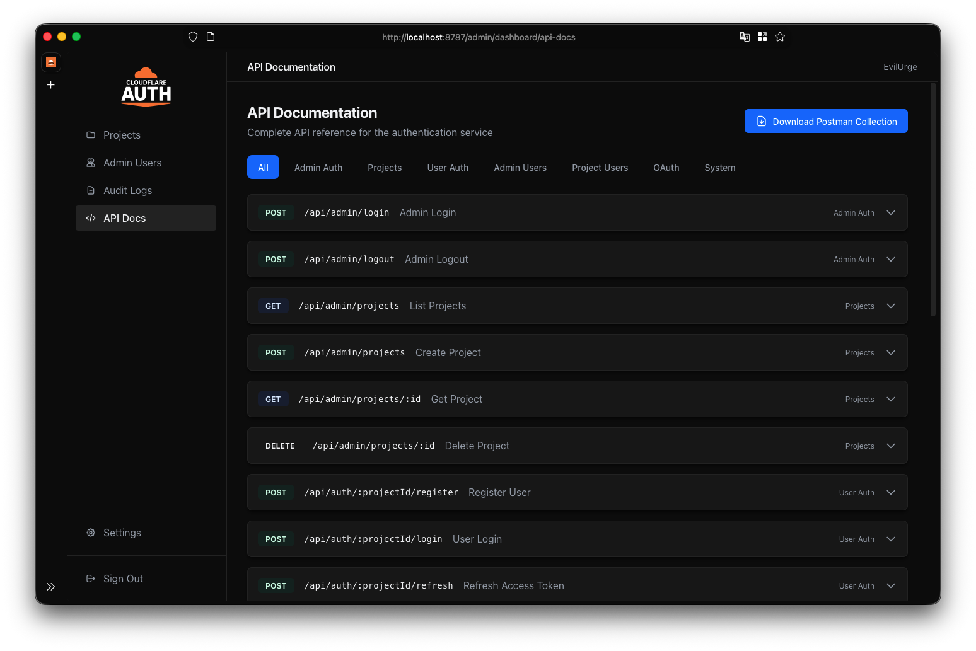Switch to OAuth filter tab
Viewport: 976px width, 651px height.
(x=666, y=168)
